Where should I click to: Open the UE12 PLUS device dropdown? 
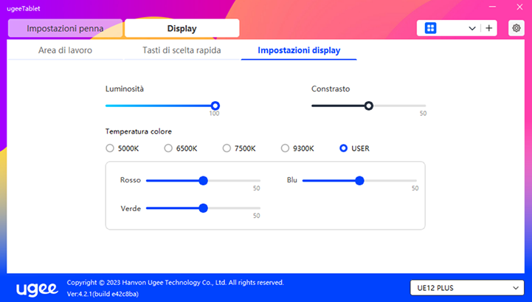click(x=466, y=287)
